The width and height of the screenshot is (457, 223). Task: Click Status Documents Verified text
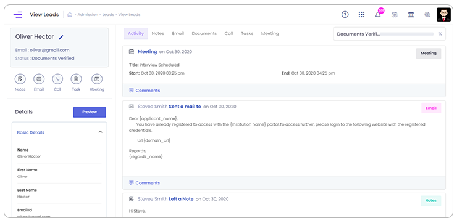click(x=45, y=58)
